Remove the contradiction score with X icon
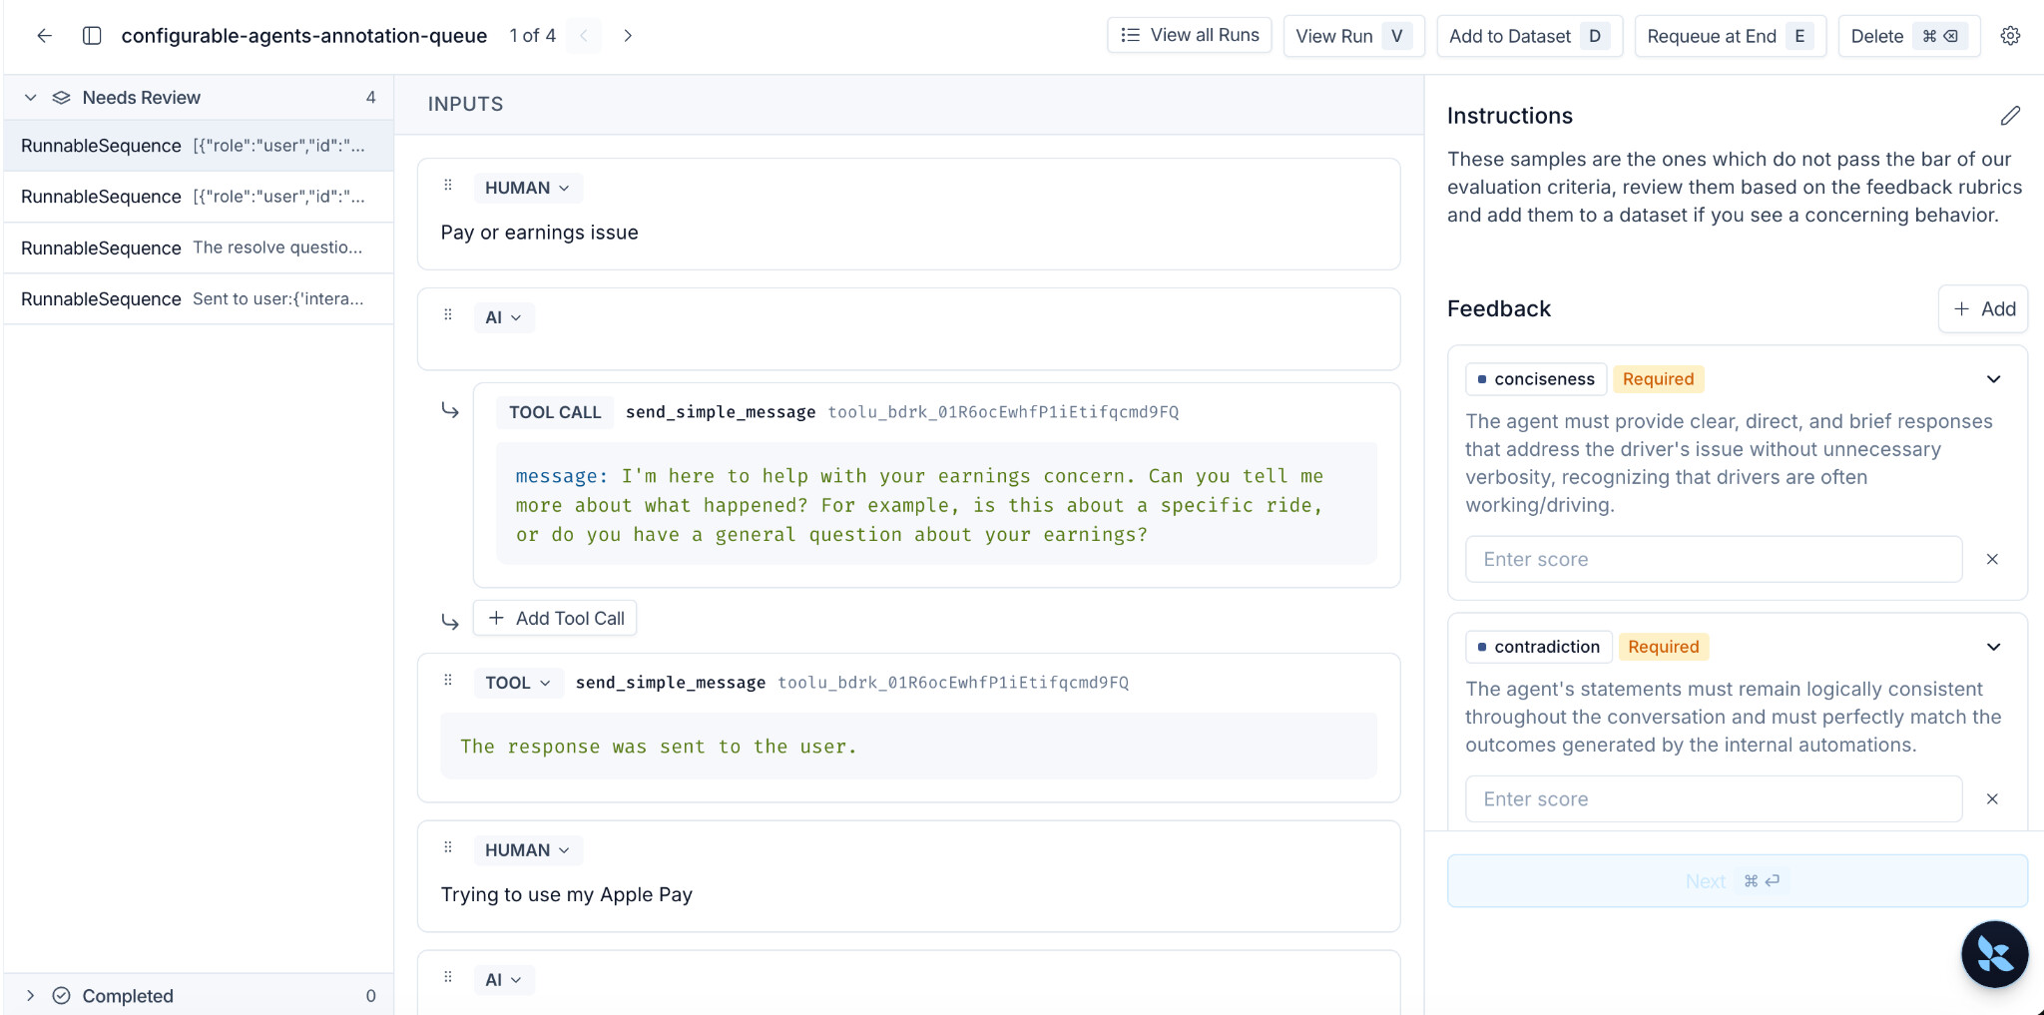The width and height of the screenshot is (2044, 1015). coord(1992,798)
